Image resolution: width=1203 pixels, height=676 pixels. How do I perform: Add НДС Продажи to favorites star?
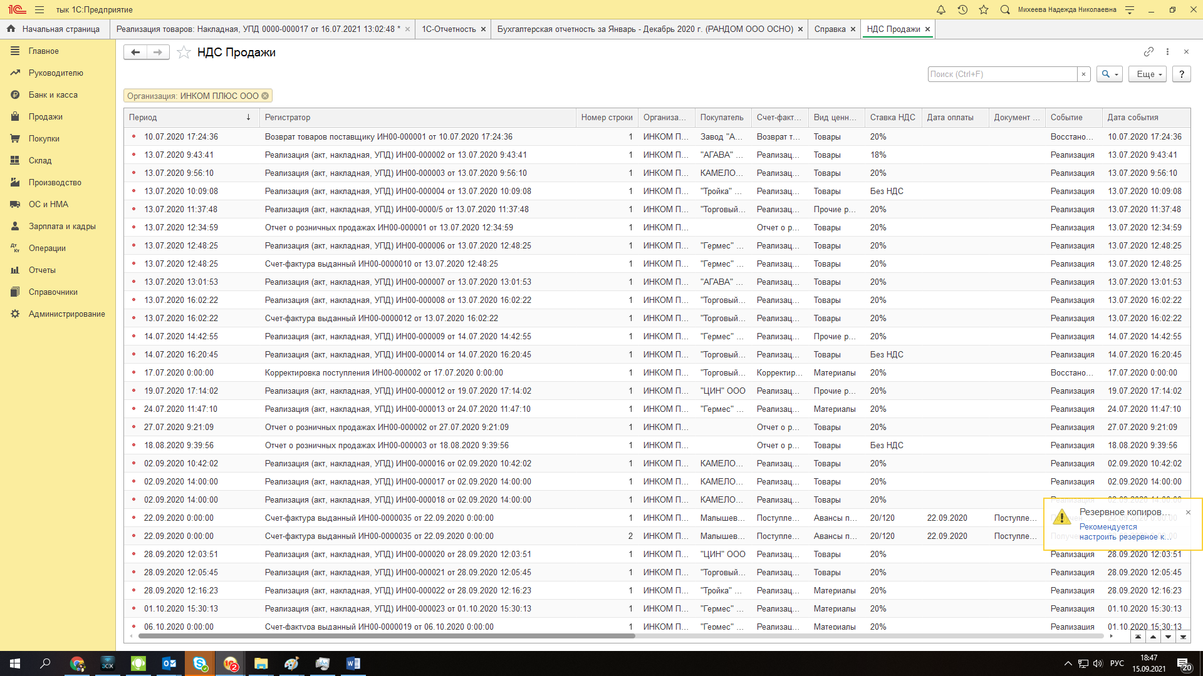[184, 53]
